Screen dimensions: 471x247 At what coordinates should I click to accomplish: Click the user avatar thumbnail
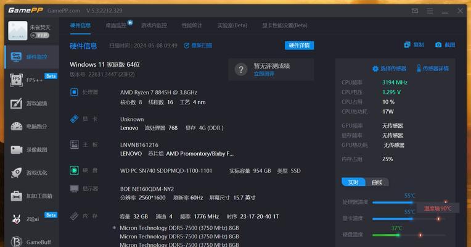point(18,31)
